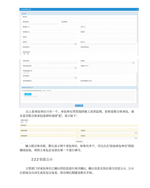Viewport: 150px width, 188px height.
Task: Open the 承包单位类型 dropdown in the gray form
Action: [x=50, y=63]
